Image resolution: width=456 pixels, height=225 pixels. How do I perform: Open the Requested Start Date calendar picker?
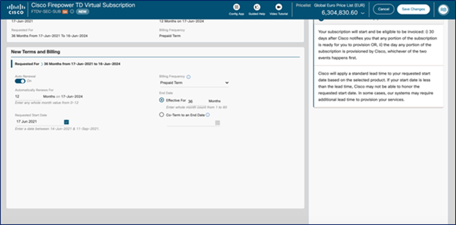pyautogui.click(x=66, y=122)
